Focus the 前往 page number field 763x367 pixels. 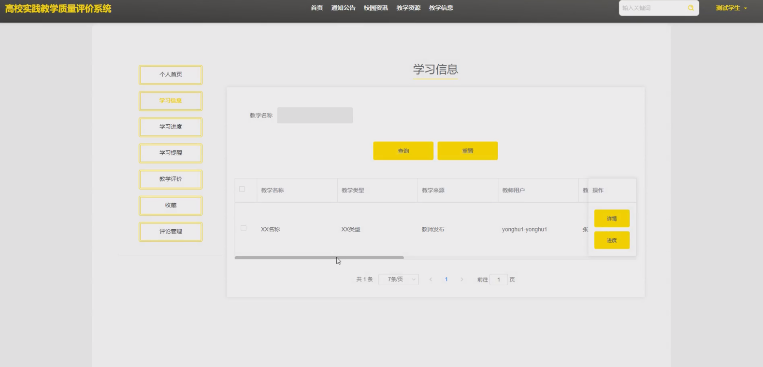[498, 279]
